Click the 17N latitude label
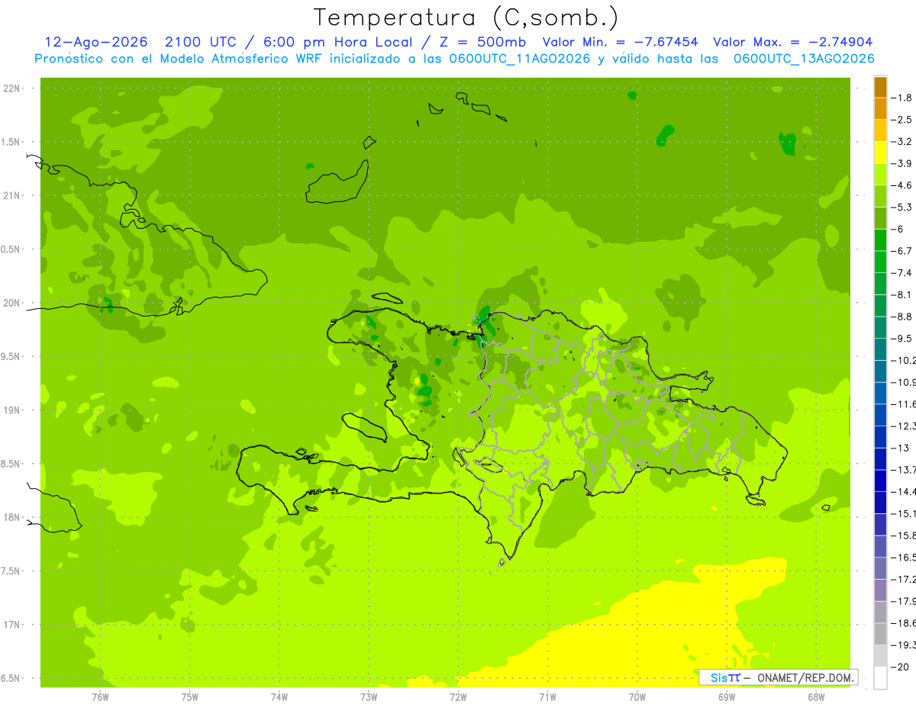Viewport: 916px width, 707px height. pos(11,625)
